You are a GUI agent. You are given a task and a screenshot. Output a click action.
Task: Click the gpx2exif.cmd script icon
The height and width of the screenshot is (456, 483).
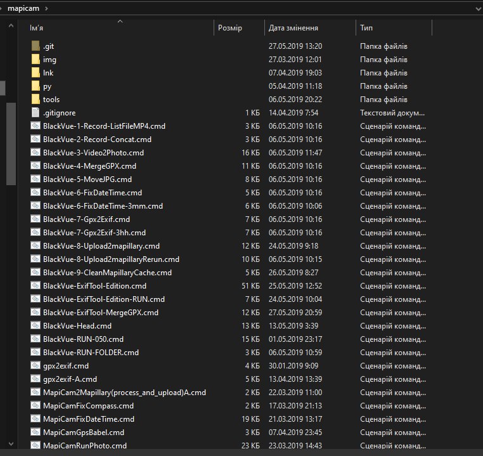[x=35, y=365]
